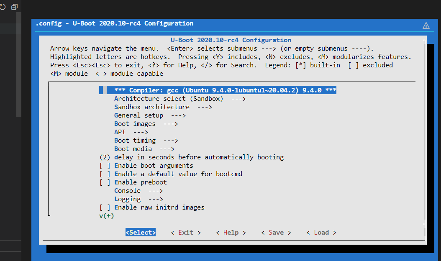This screenshot has height=261, width=441.
Task: Click the centered U-Boot 2020.10-rc4 Configuration heading
Action: 231,40
